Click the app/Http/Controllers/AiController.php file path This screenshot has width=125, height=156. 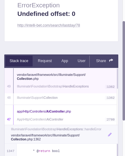(x=44, y=111)
